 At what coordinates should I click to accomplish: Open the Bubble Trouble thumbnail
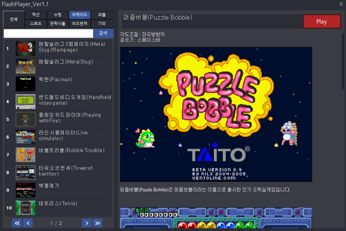pos(26,155)
